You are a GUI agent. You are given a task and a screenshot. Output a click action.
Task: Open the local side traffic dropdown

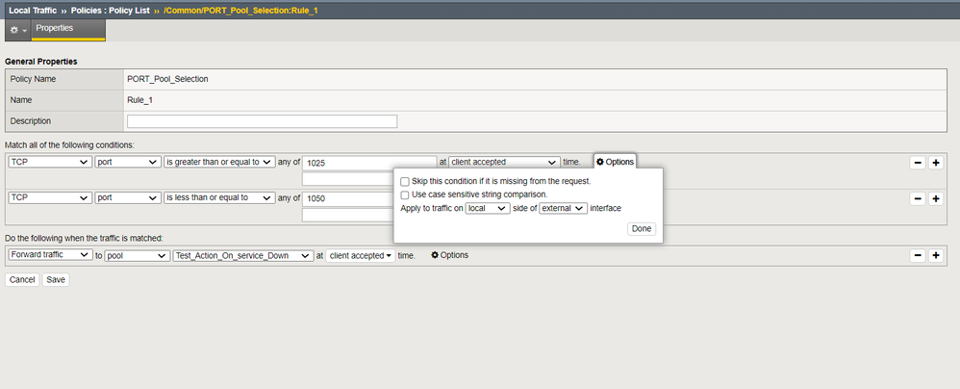point(487,208)
